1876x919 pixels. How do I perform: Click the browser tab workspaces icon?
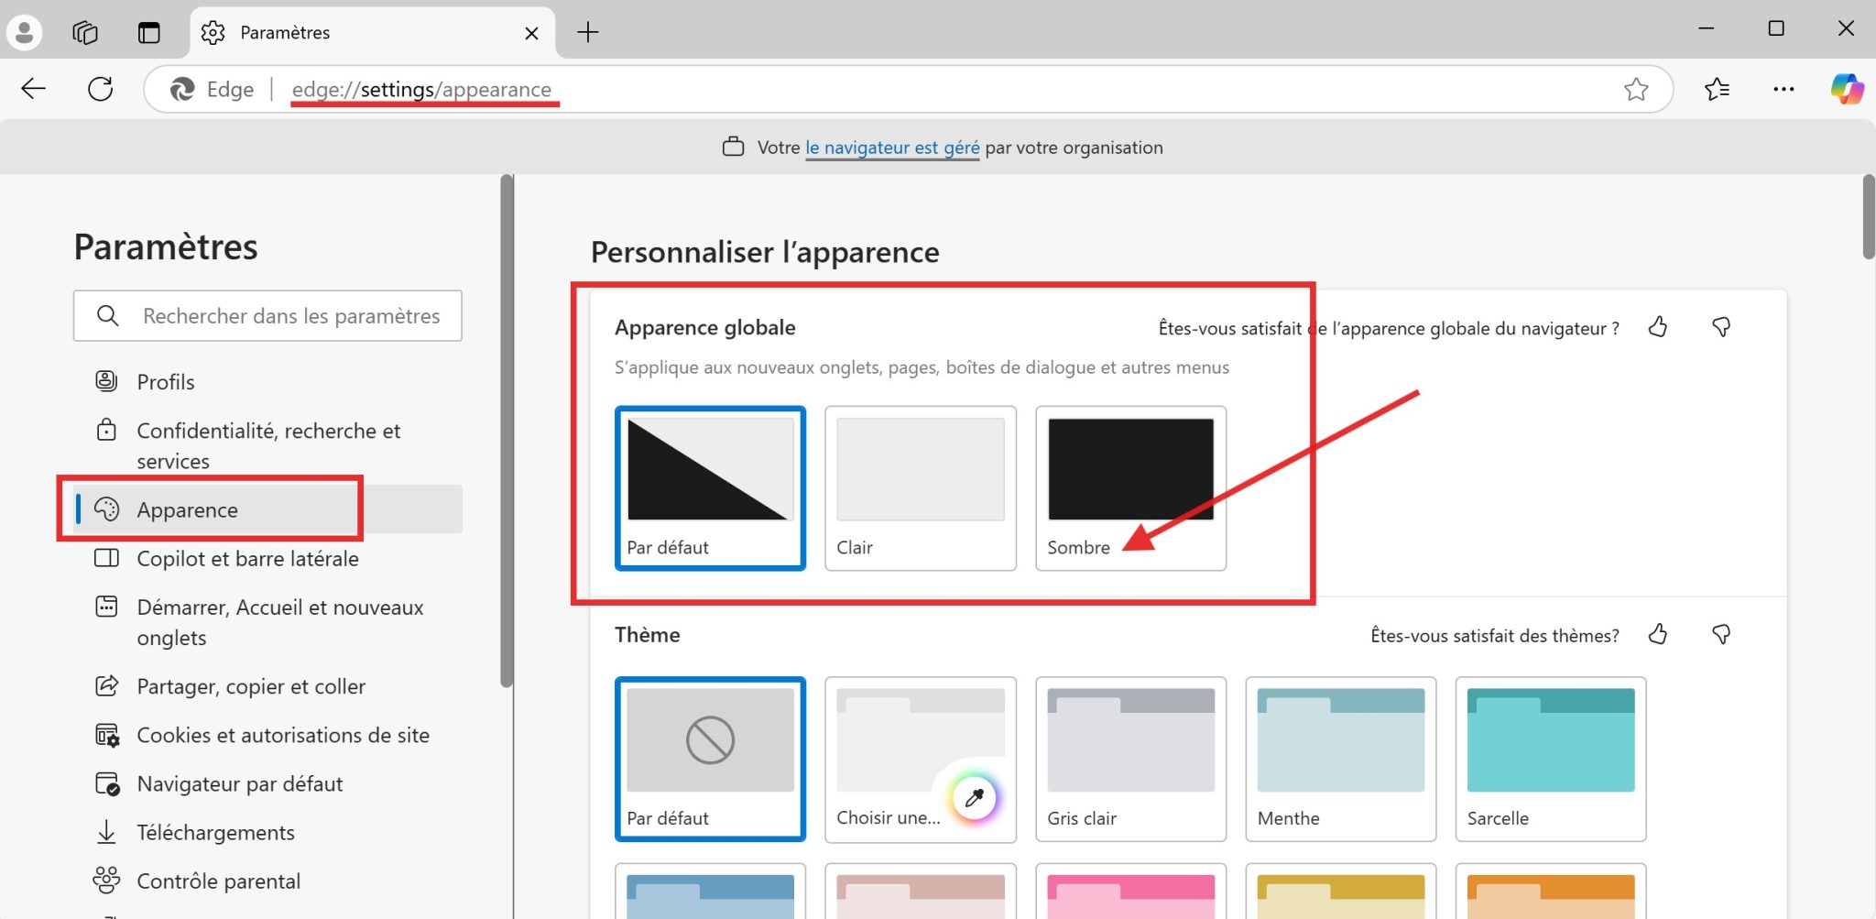[x=85, y=32]
